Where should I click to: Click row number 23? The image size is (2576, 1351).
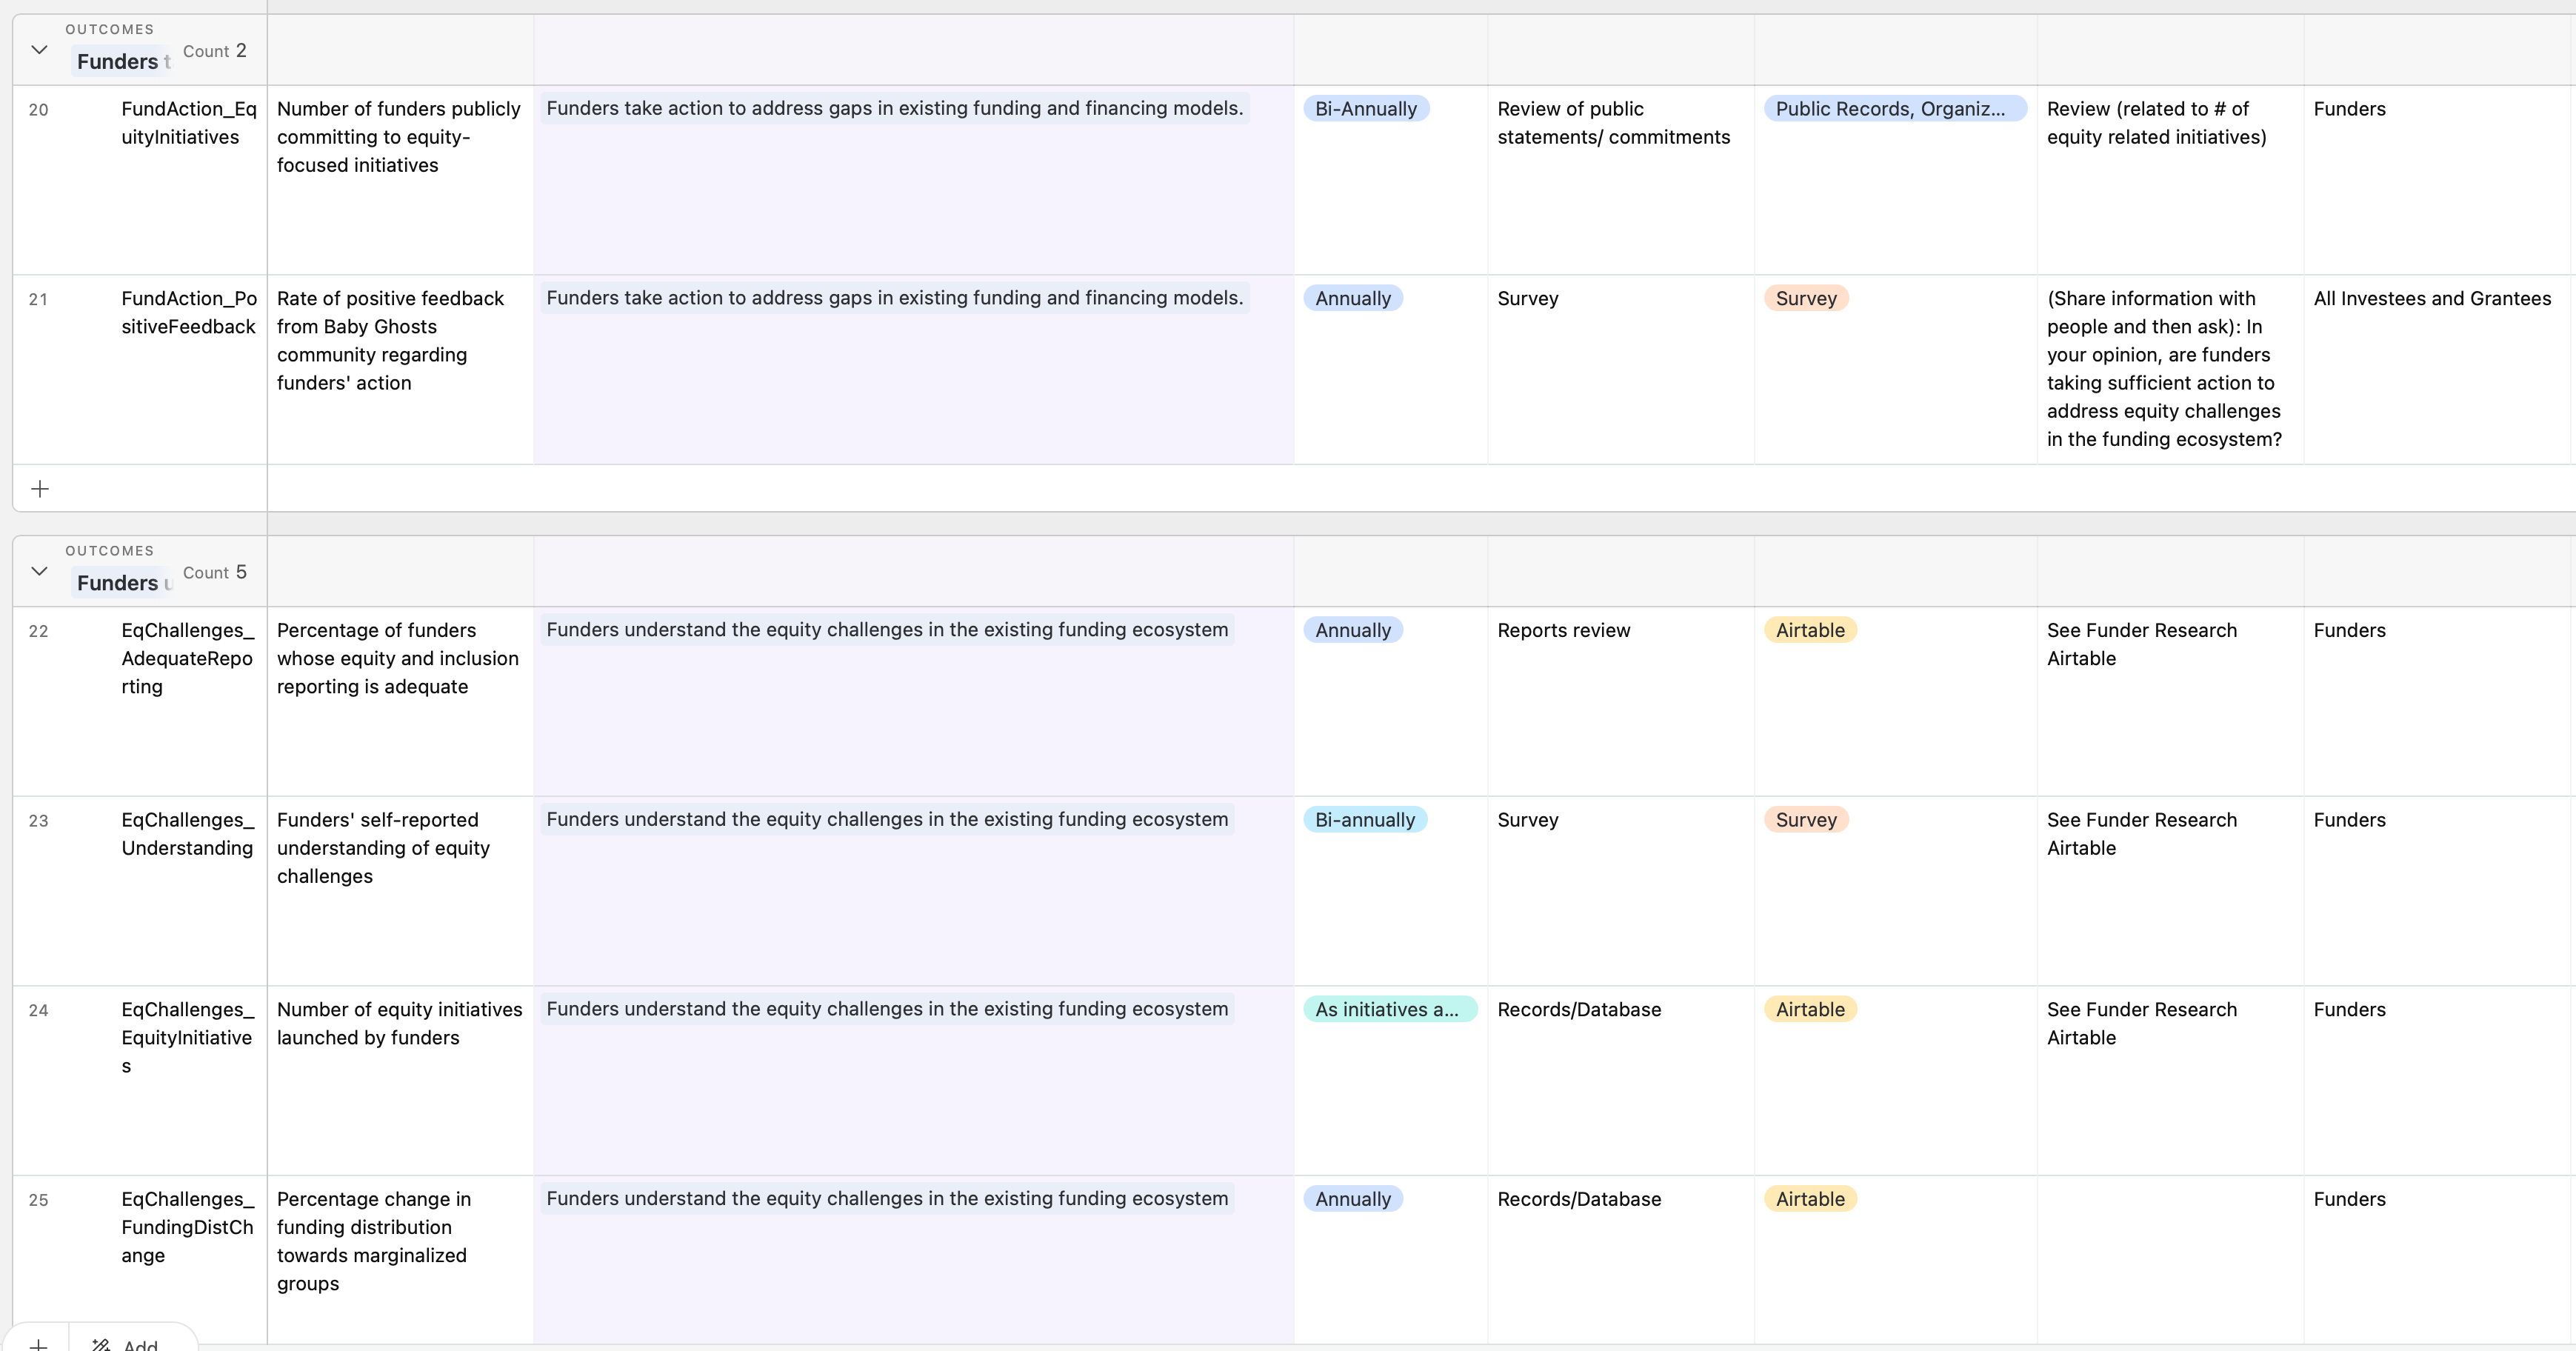(39, 820)
